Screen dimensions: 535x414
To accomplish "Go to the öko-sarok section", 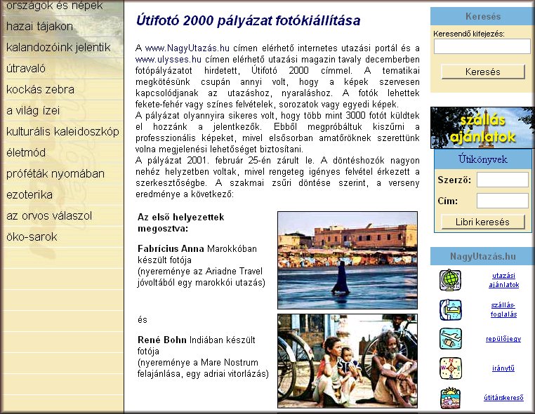I will click(32, 236).
